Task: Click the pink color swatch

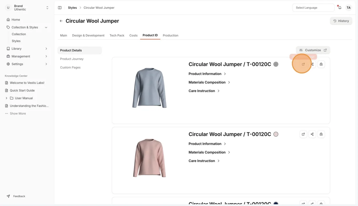Action: (x=276, y=134)
